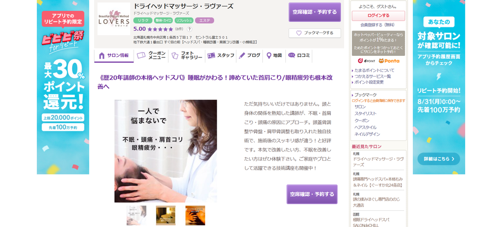502x227 pixels.
Task: Open the スタッフ tab
Action: click(x=221, y=56)
